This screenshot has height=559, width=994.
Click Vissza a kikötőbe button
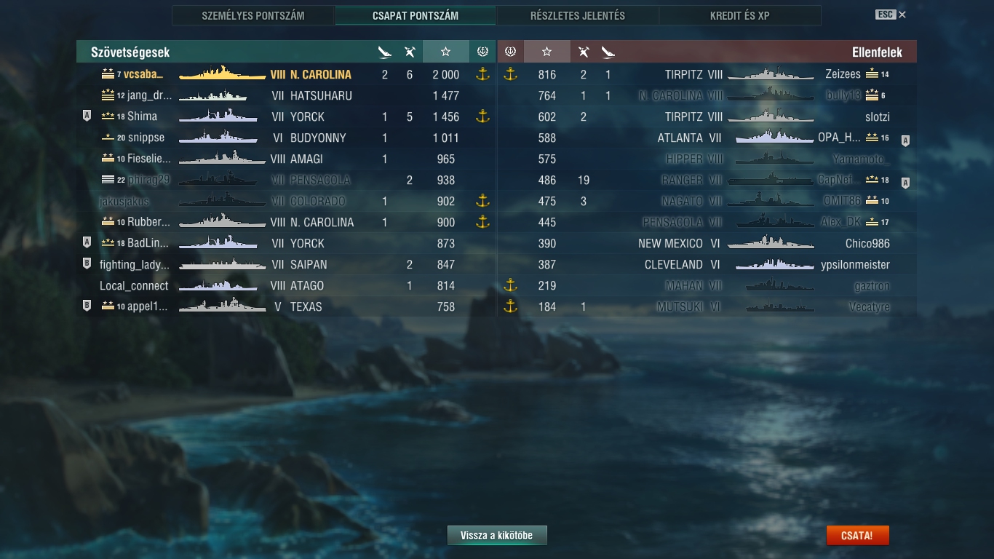(497, 535)
